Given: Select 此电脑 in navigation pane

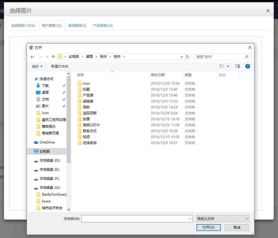Looking at the screenshot, I should click(x=44, y=151).
